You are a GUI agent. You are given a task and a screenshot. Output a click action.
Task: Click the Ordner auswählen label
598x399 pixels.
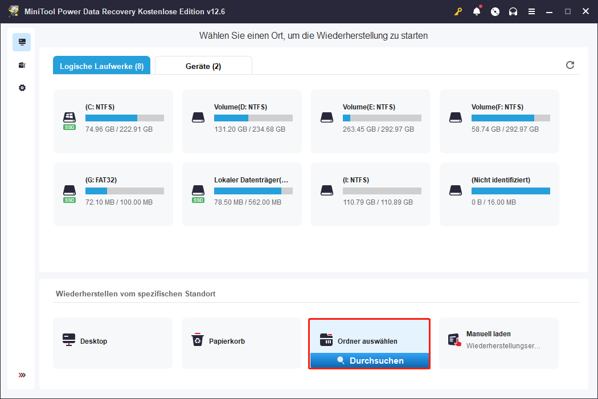368,341
